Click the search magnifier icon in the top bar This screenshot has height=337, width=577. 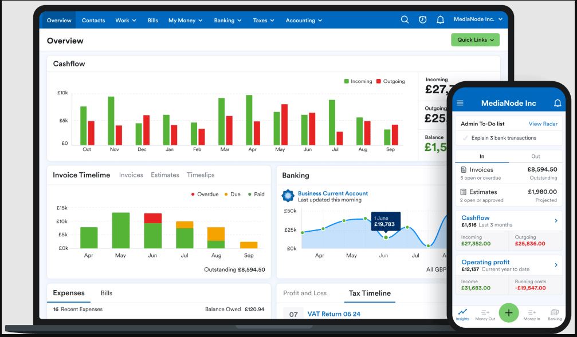pos(405,19)
